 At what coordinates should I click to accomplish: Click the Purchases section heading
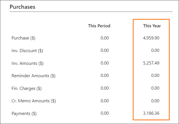[x=23, y=7]
